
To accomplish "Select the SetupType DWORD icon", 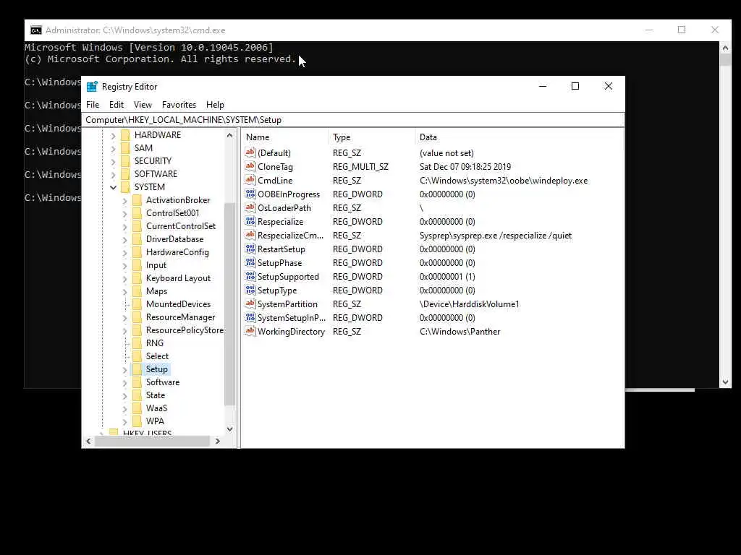I will pos(250,290).
